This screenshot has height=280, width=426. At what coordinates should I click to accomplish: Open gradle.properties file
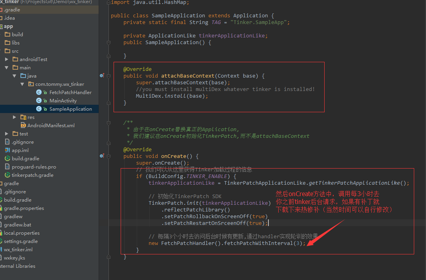pos(24,208)
